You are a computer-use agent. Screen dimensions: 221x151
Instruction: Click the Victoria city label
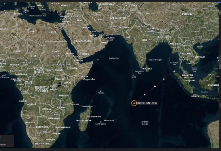(x=100, y=93)
